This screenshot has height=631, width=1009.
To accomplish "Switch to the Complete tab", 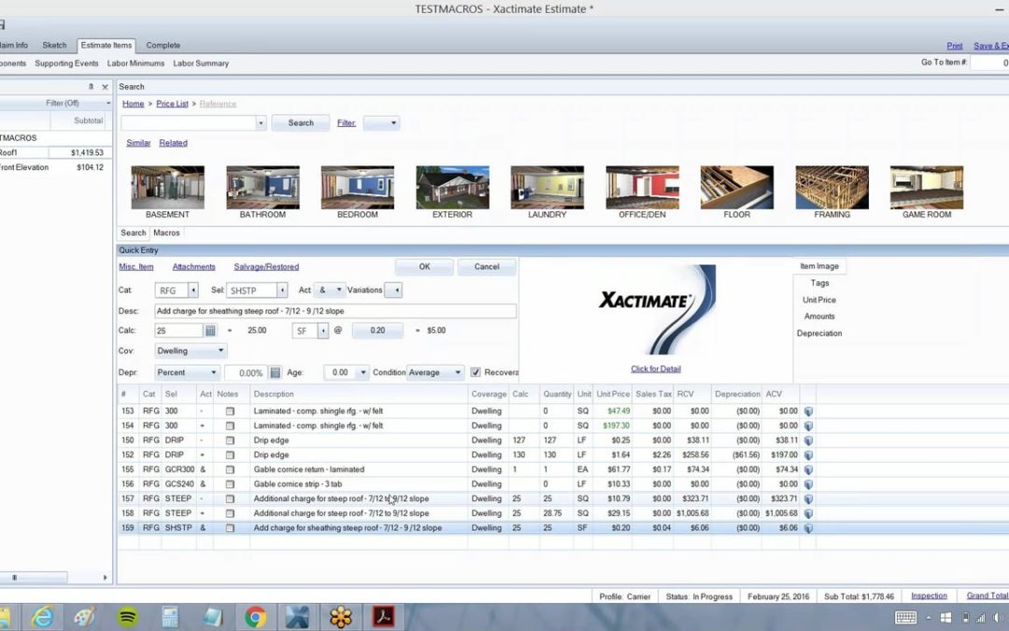I will 163,46.
